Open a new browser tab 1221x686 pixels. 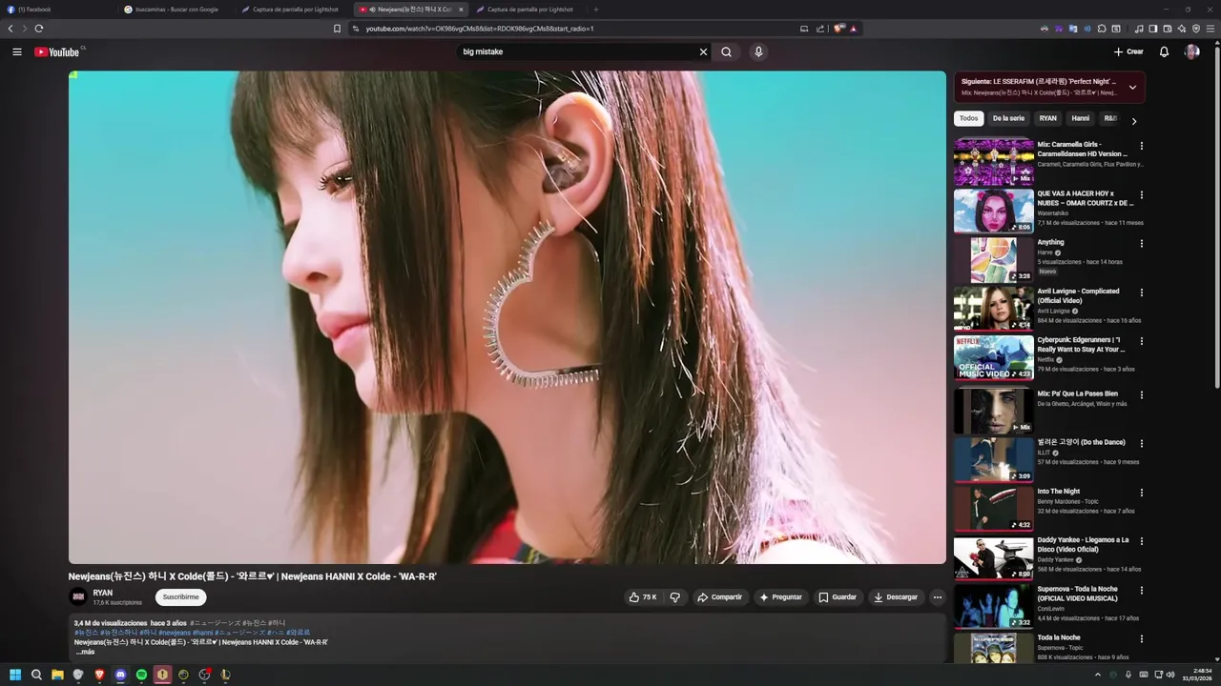tap(596, 10)
